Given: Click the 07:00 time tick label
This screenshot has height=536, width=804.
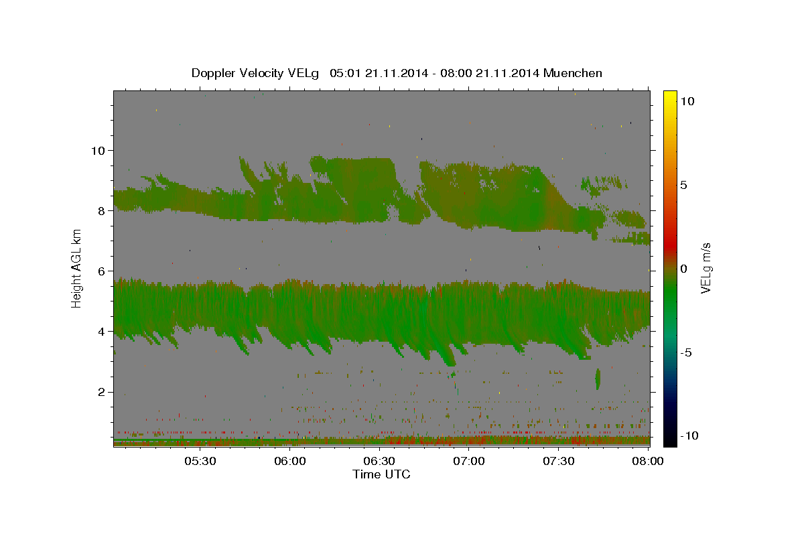Looking at the screenshot, I should pos(469,461).
